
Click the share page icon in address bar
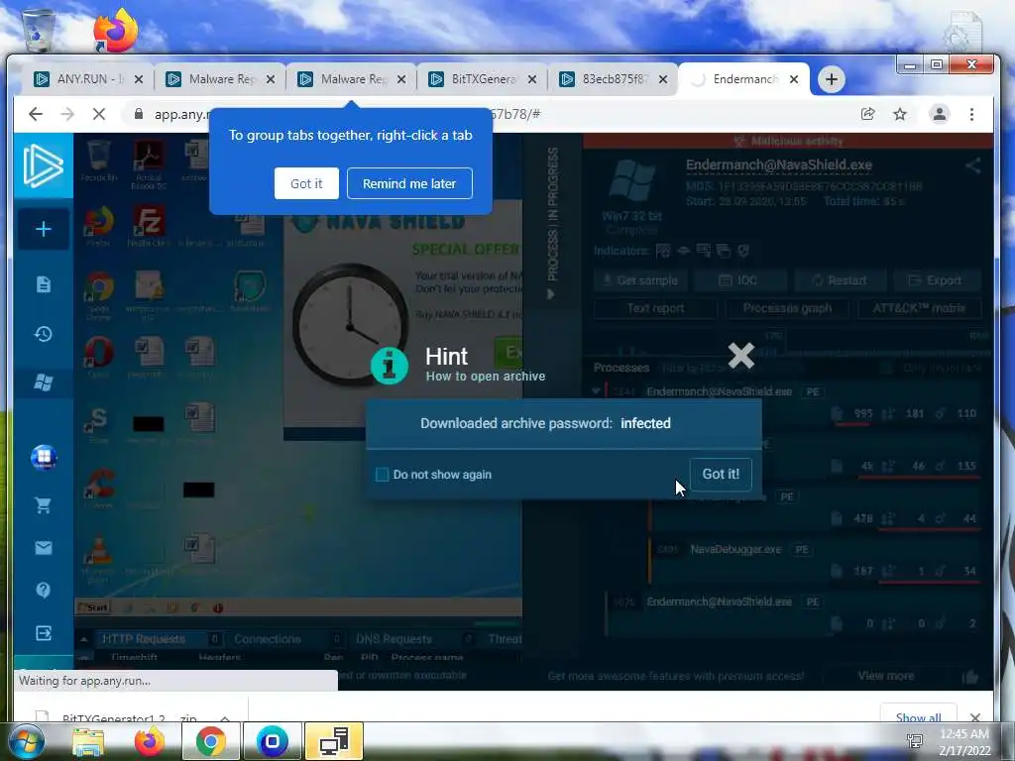pyautogui.click(x=867, y=114)
